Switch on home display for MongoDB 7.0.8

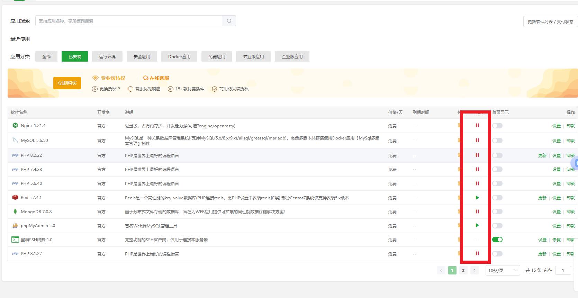pos(497,211)
